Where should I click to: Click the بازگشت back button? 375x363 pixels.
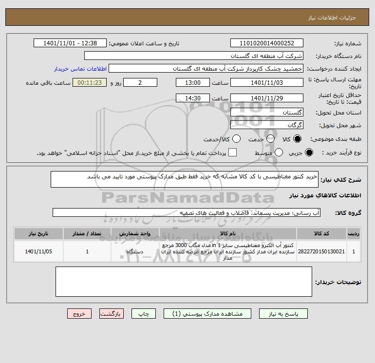pyautogui.click(x=112, y=314)
